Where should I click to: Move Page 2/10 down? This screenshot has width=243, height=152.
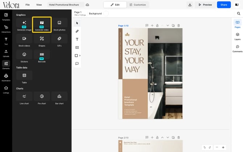(168, 137)
